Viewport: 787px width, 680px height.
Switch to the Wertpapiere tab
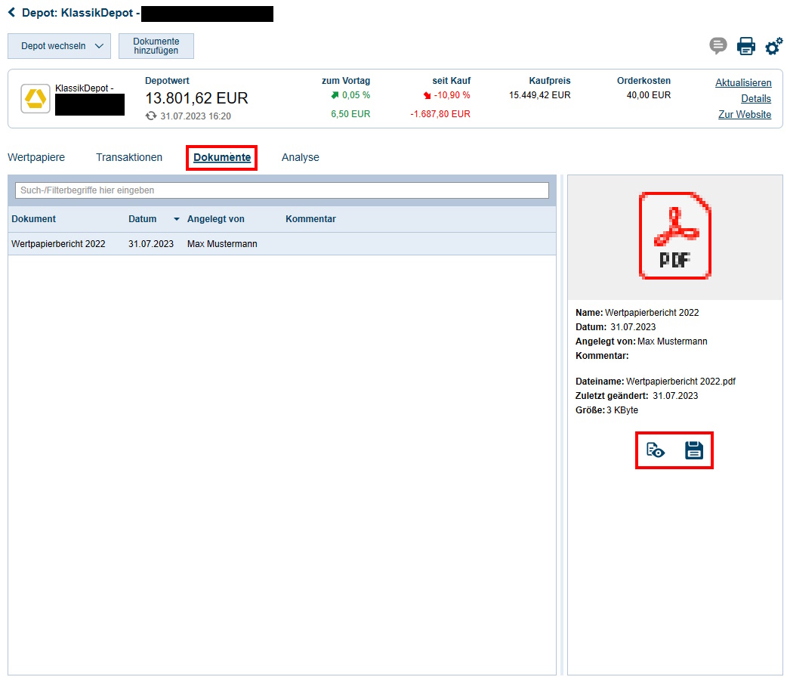click(x=36, y=157)
